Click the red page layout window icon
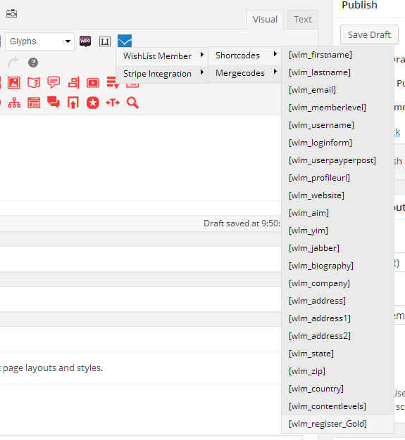405x440 pixels. click(34, 103)
